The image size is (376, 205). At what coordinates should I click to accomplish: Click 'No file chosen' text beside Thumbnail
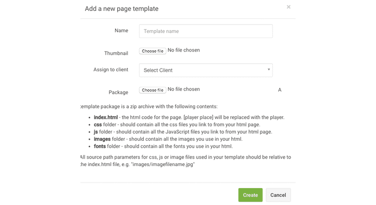[184, 51]
